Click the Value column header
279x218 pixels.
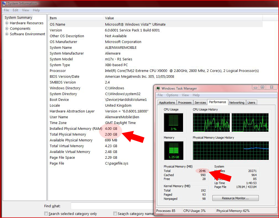click(x=183, y=18)
